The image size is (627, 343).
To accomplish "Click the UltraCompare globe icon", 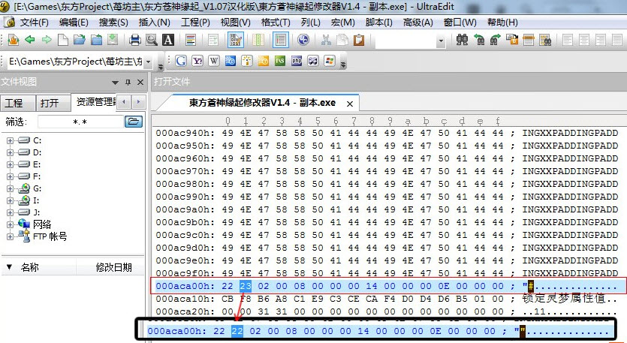I will (303, 40).
